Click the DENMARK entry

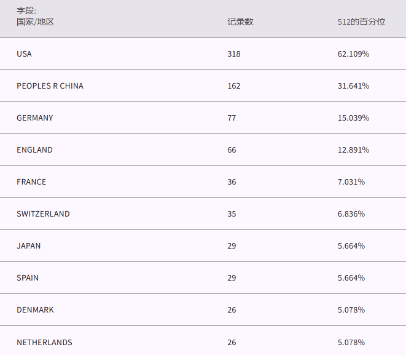point(35,310)
